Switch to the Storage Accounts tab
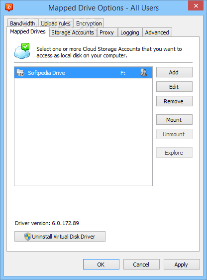Viewport: 207px width, 280px height. (73, 32)
